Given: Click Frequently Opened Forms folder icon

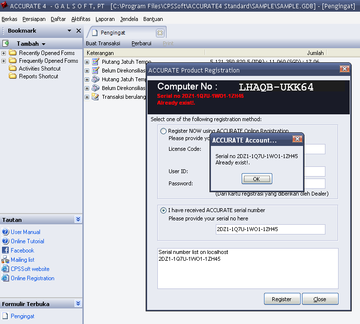Looking at the screenshot, I should pos(13,61).
